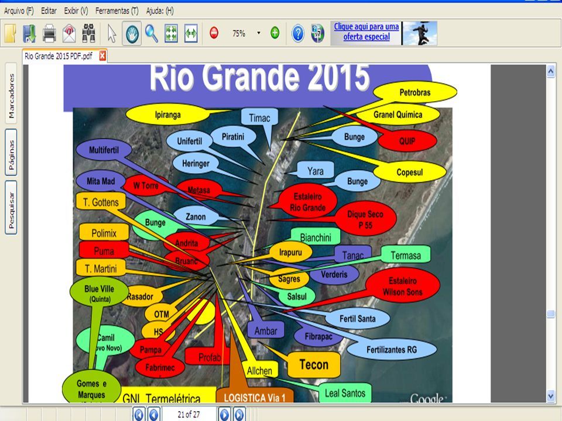Click the 'Heringer' blue label
Viewport: 562px width, 421px height.
(196, 164)
